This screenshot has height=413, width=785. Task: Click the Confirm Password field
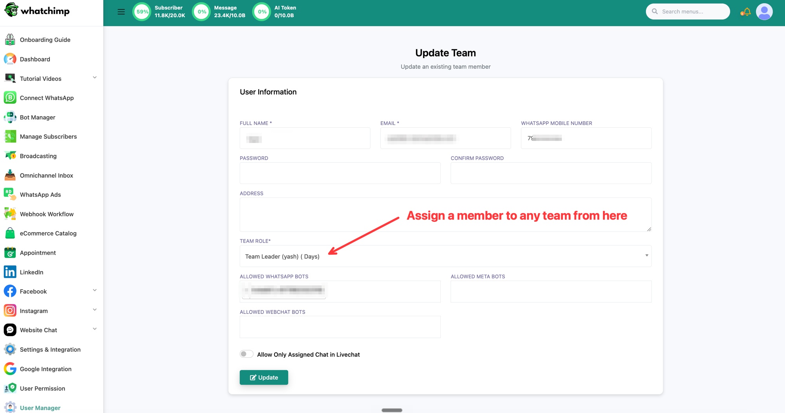(x=551, y=173)
